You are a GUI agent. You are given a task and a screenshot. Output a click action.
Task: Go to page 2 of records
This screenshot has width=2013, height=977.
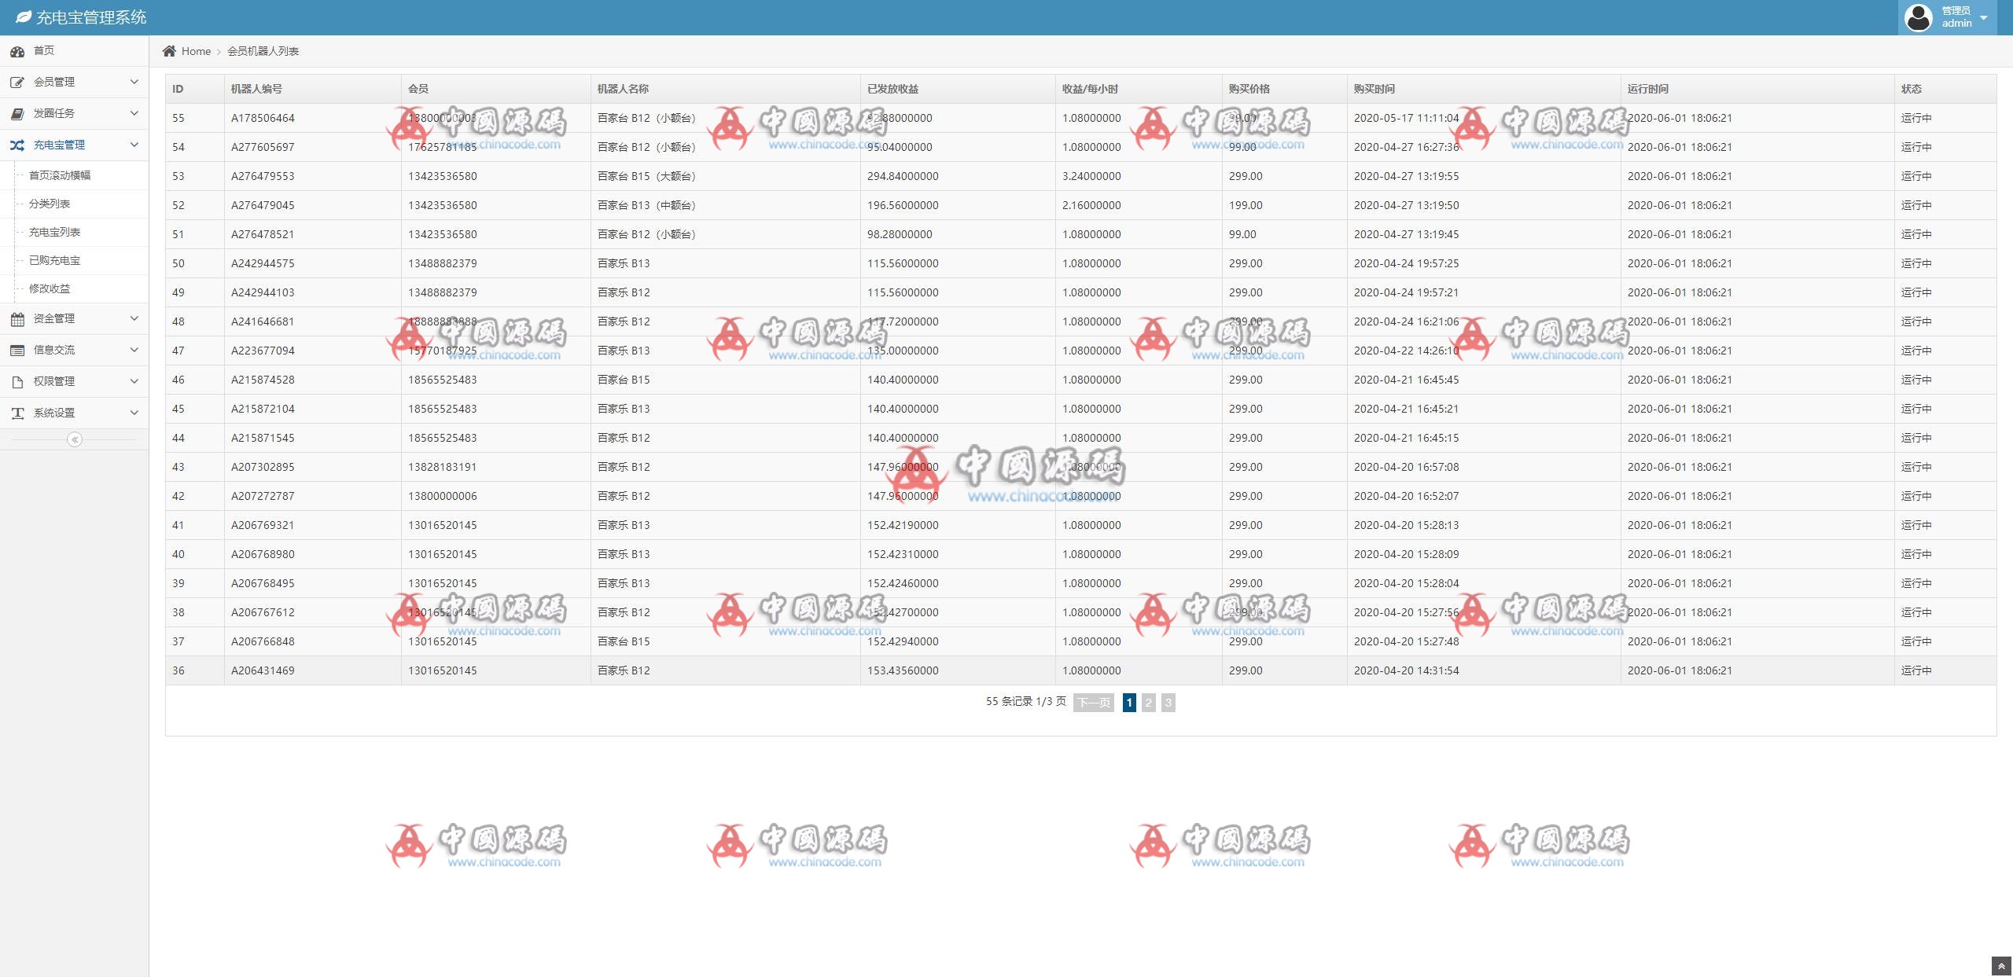(x=1148, y=703)
